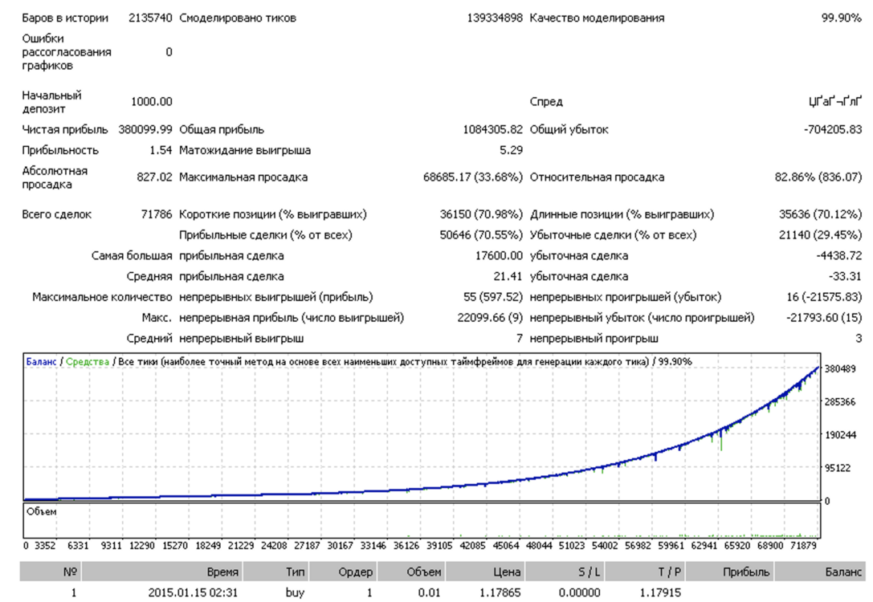Click Короткие позиции value 36150 (70.98%)
The width and height of the screenshot is (873, 602).
[x=481, y=214]
